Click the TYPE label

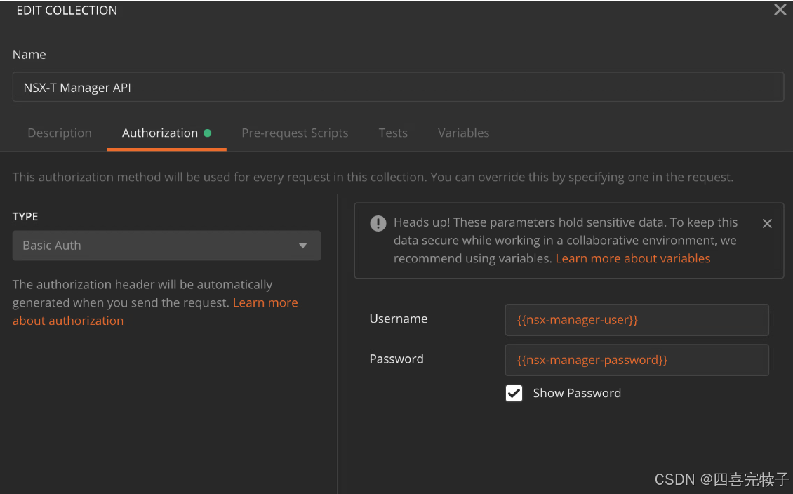(25, 216)
